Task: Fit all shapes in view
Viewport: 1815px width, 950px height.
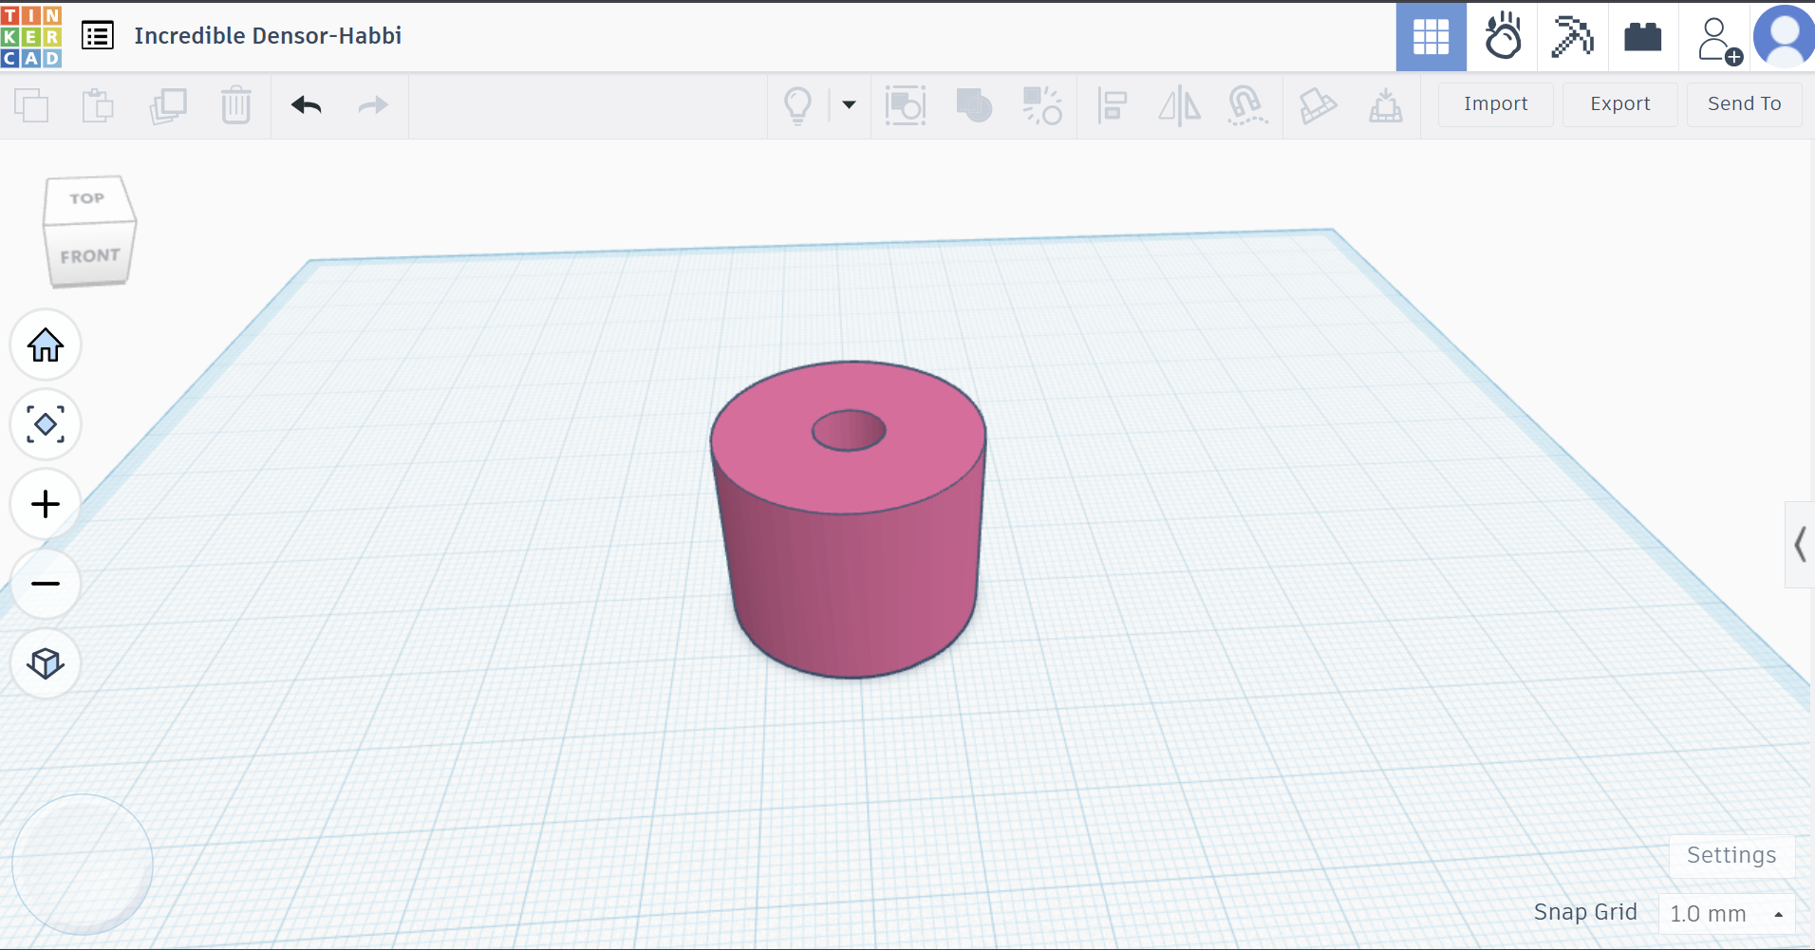Action: point(46,424)
